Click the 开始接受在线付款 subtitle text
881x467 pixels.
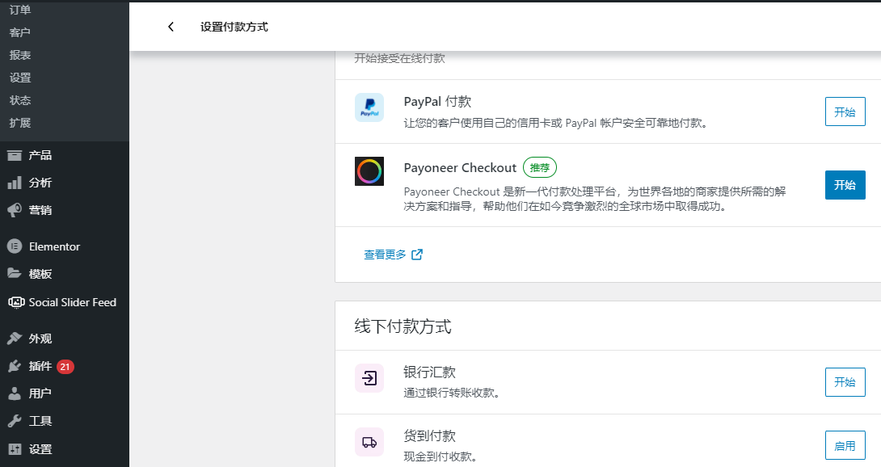399,58
